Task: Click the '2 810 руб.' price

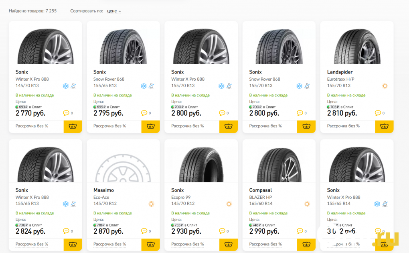Action: (x=342, y=113)
